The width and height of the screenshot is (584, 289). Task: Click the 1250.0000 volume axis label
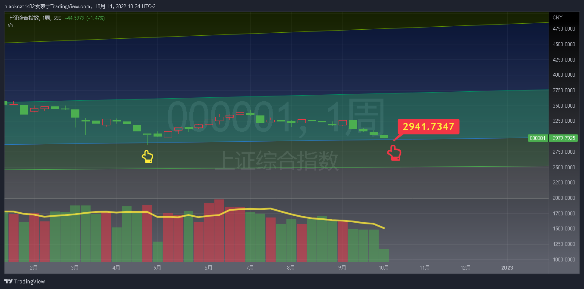click(x=564, y=244)
